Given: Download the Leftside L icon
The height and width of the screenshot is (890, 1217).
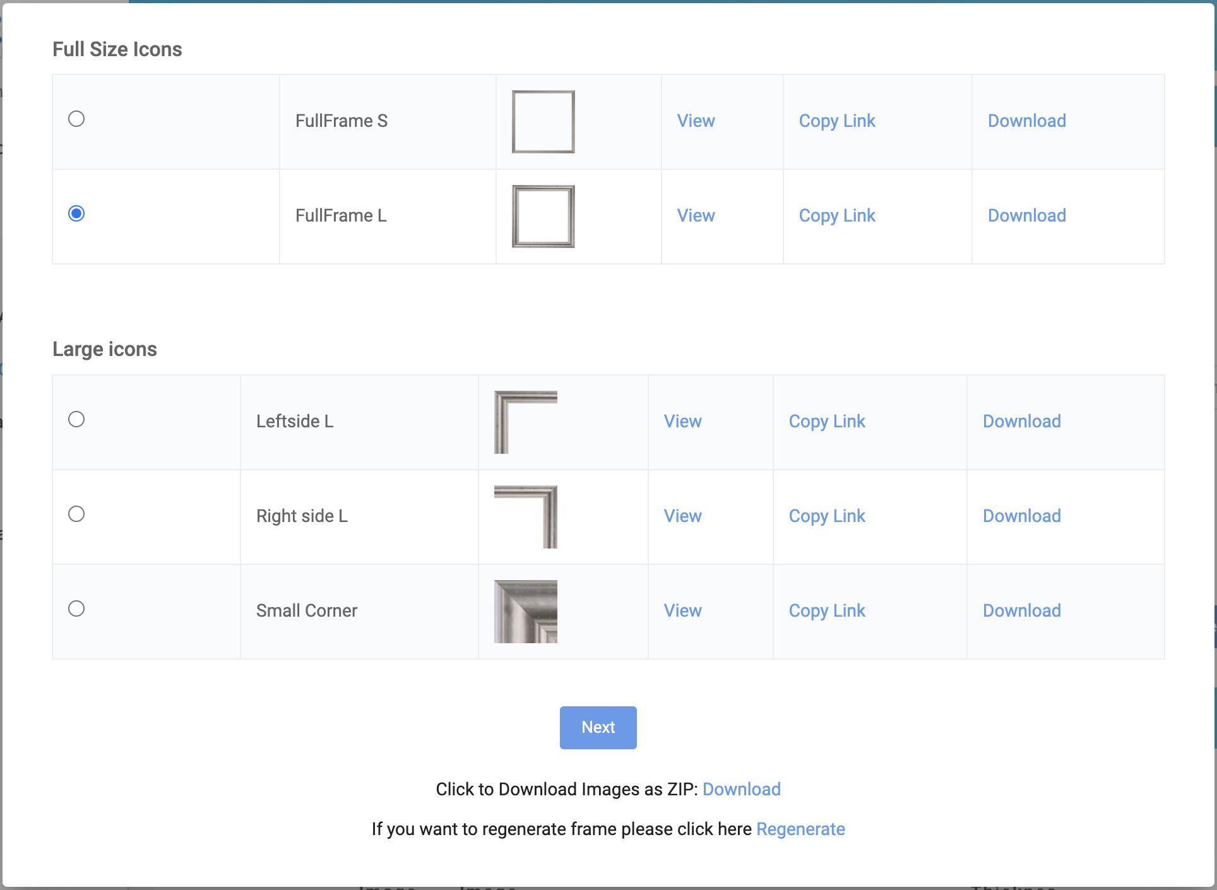Looking at the screenshot, I should tap(1022, 421).
